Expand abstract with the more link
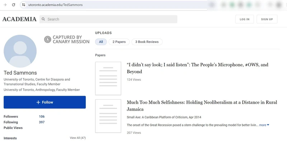 (264, 125)
